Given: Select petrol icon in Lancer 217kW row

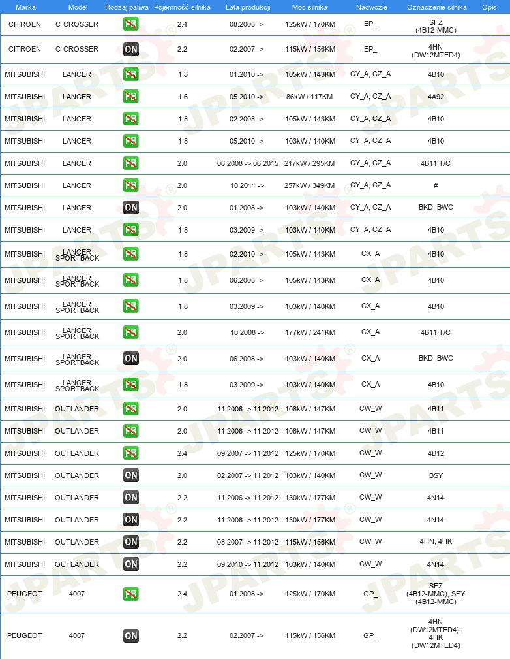Looking at the screenshot, I should [x=131, y=163].
